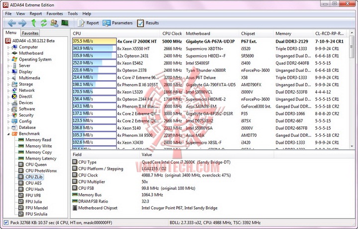Image resolution: width=358 pixels, height=229 pixels.
Task: Open the File menu
Action: (8, 14)
